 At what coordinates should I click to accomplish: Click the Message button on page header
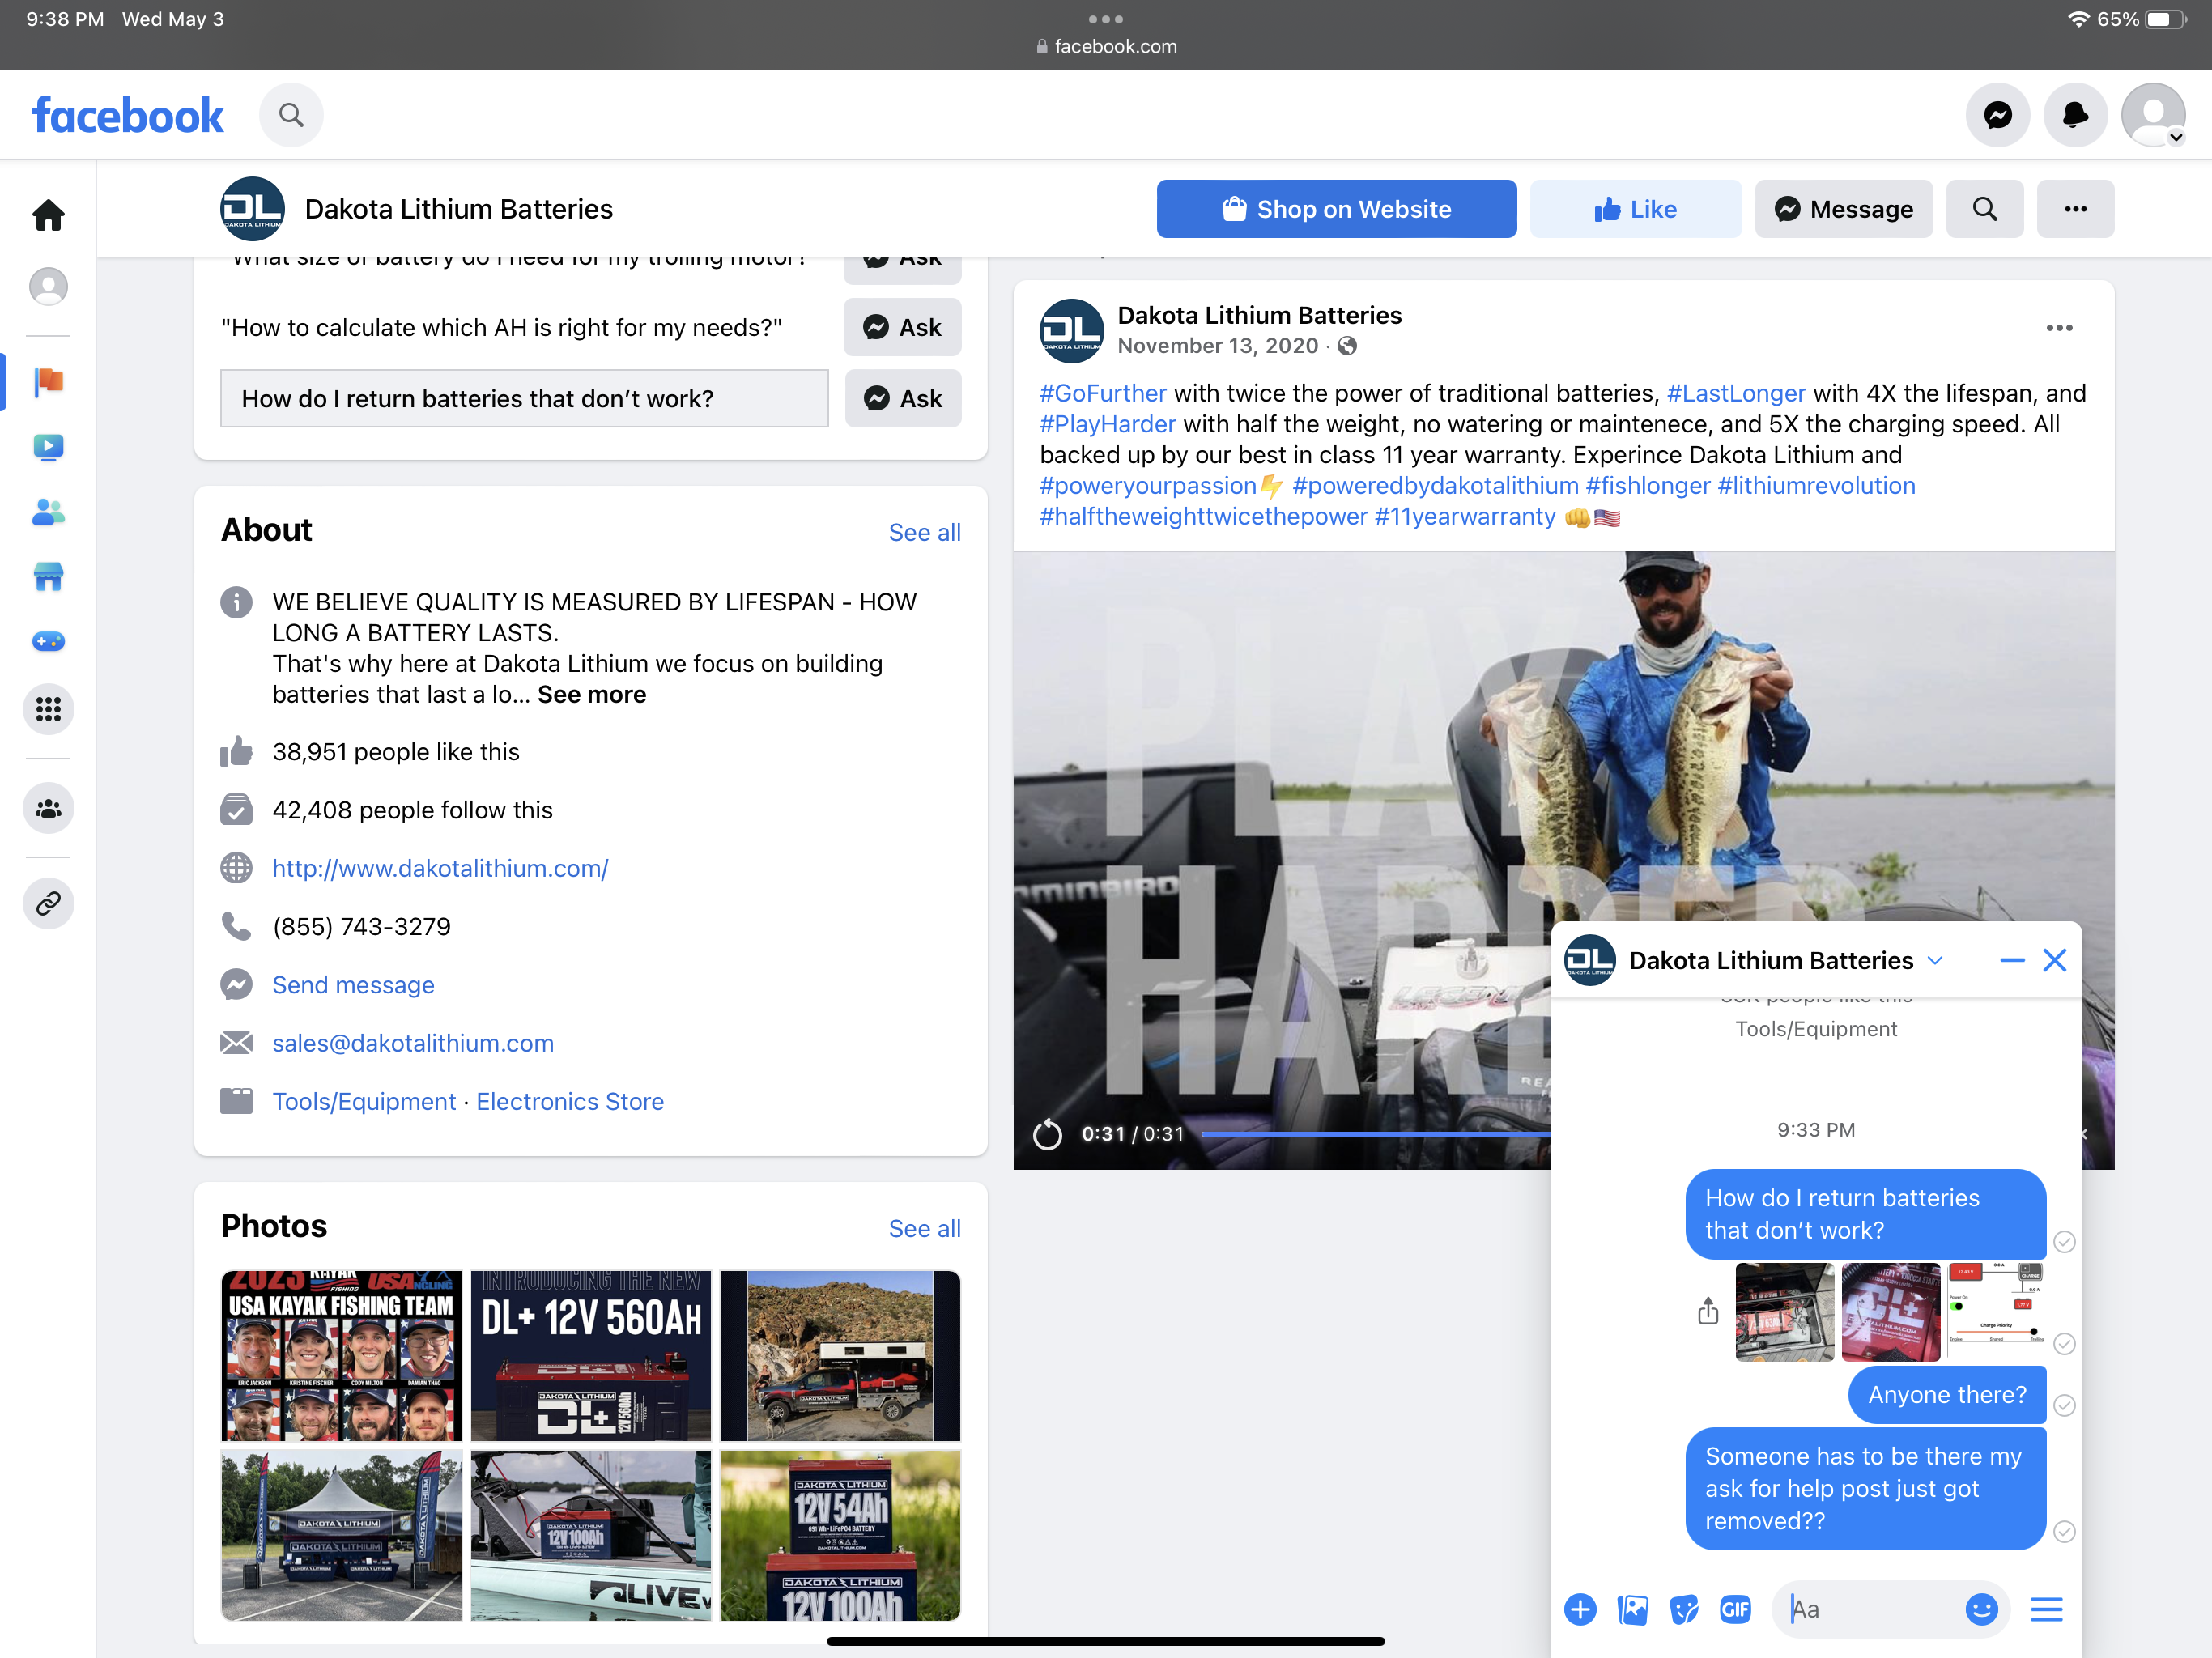coord(1843,209)
